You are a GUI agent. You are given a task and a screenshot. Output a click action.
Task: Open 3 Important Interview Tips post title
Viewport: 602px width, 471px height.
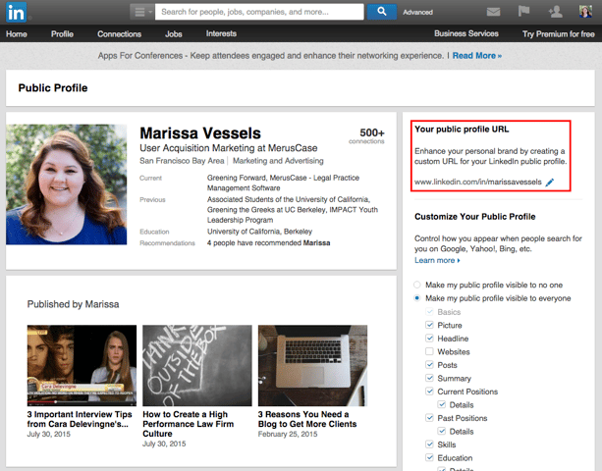[x=80, y=419]
